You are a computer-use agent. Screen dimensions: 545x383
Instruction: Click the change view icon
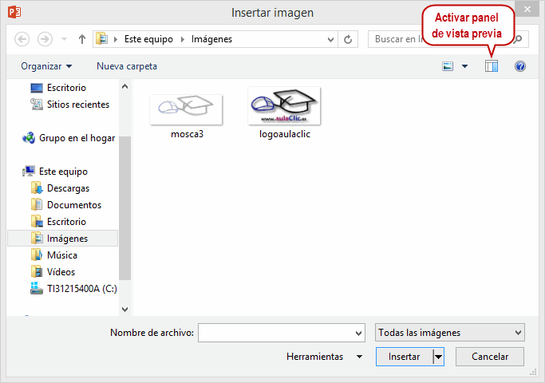(448, 66)
